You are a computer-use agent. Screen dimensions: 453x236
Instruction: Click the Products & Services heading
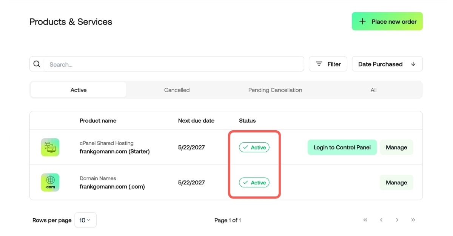(71, 22)
